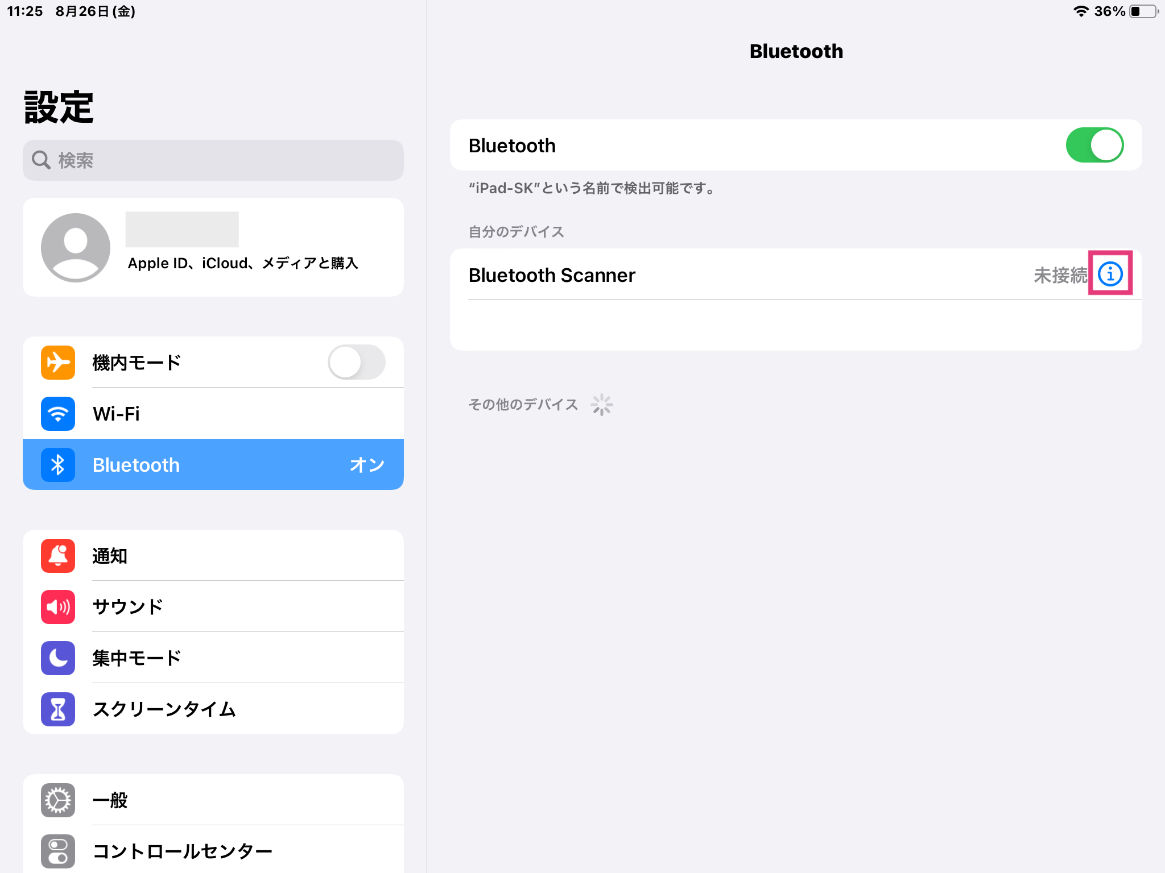This screenshot has width=1165, height=873.
Task: Select the Bluetooth sidebar item
Action: pos(213,464)
